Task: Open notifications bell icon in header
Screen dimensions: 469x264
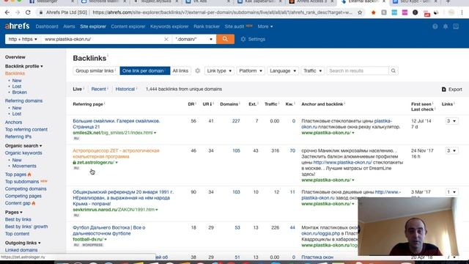Action: [446, 26]
